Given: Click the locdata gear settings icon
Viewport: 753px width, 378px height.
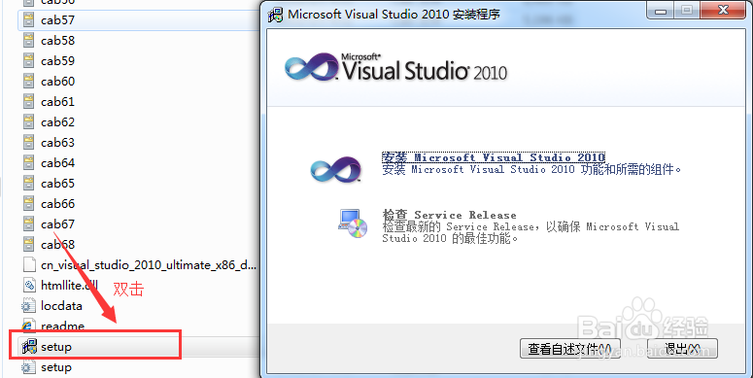Looking at the screenshot, I should pos(29,306).
